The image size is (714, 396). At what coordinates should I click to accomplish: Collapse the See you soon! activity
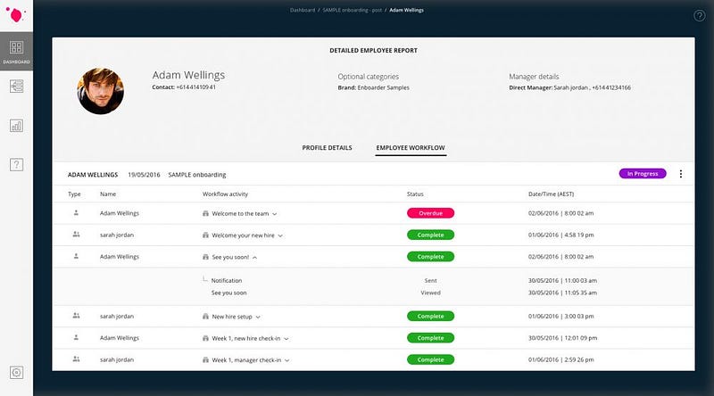coord(254,258)
